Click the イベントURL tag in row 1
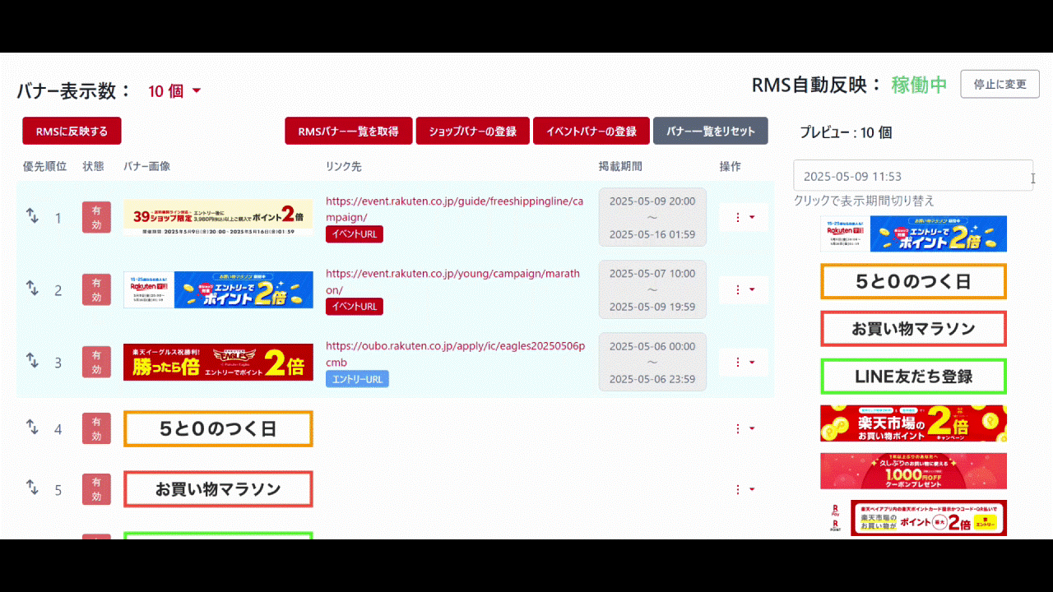 355,234
